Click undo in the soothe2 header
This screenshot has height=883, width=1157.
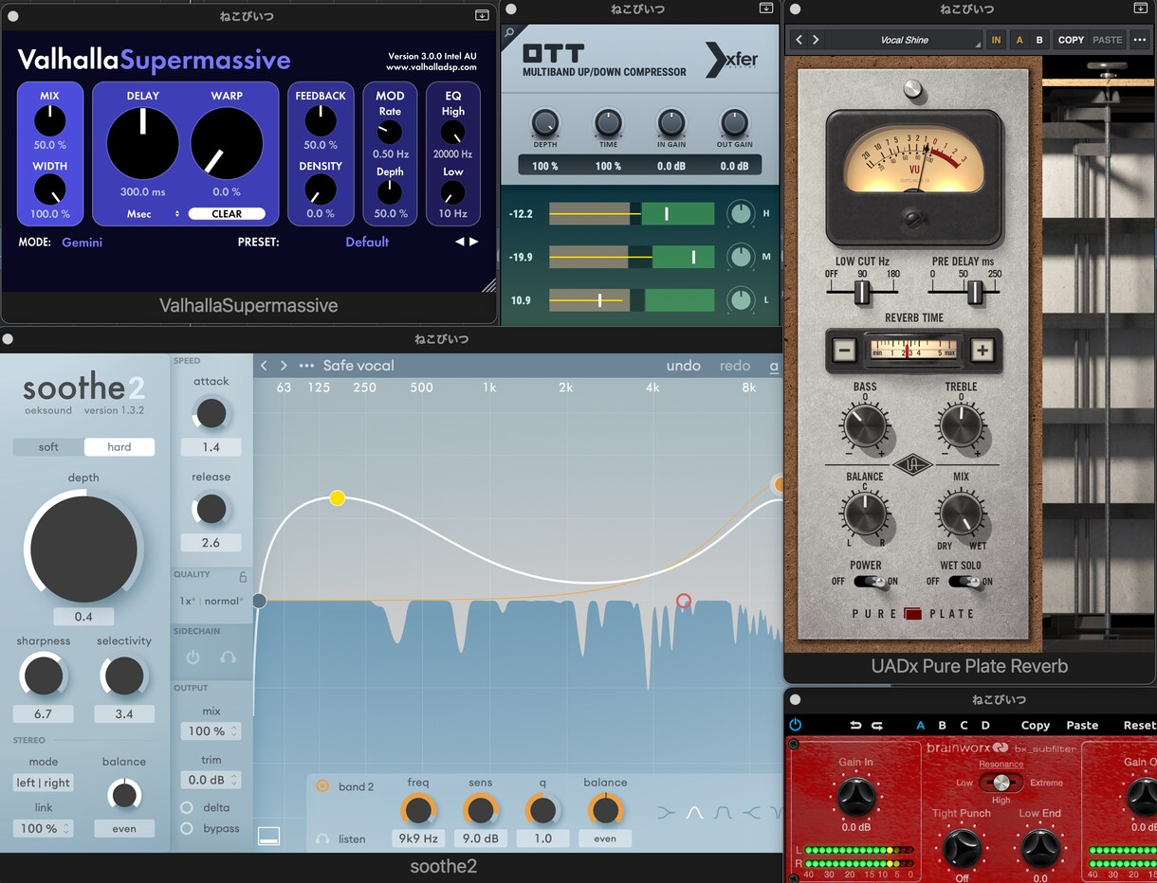pyautogui.click(x=683, y=366)
